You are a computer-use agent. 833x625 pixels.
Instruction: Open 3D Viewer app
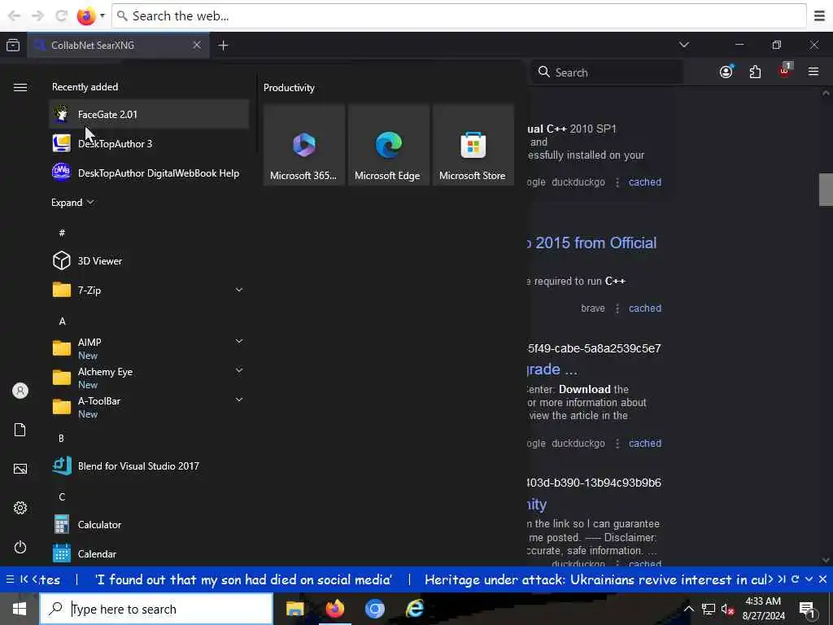click(149, 260)
